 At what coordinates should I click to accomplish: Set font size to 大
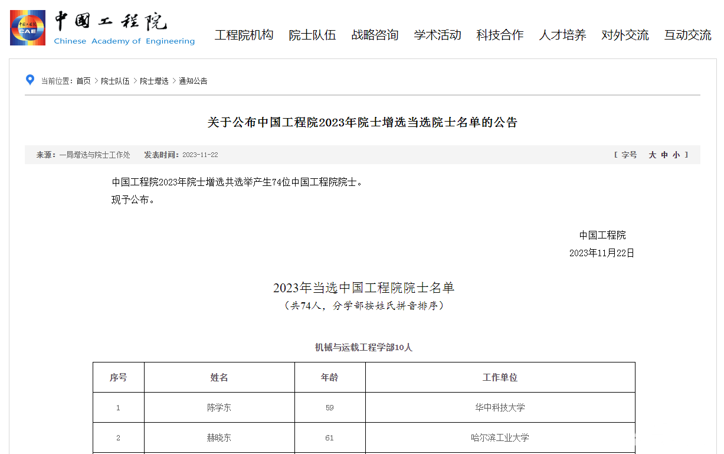pyautogui.click(x=653, y=155)
